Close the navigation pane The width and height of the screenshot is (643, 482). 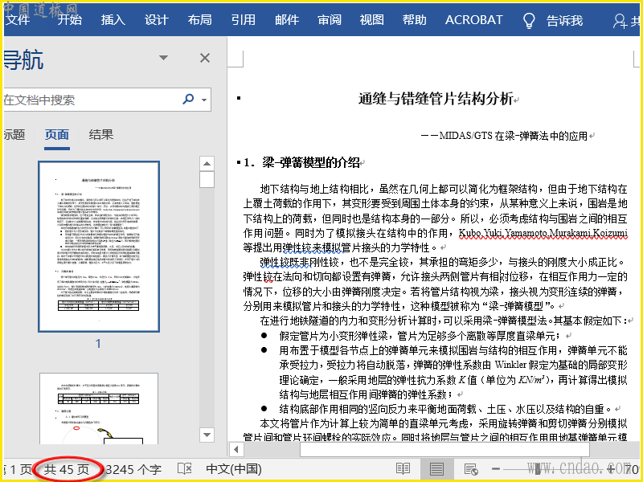tap(205, 58)
